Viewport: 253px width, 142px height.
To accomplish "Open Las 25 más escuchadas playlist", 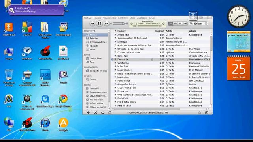I will click(x=95, y=96).
